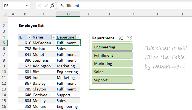This screenshot has width=192, height=110.
Task: Click the Cancel X icon in formula bar
Action: [39, 5]
